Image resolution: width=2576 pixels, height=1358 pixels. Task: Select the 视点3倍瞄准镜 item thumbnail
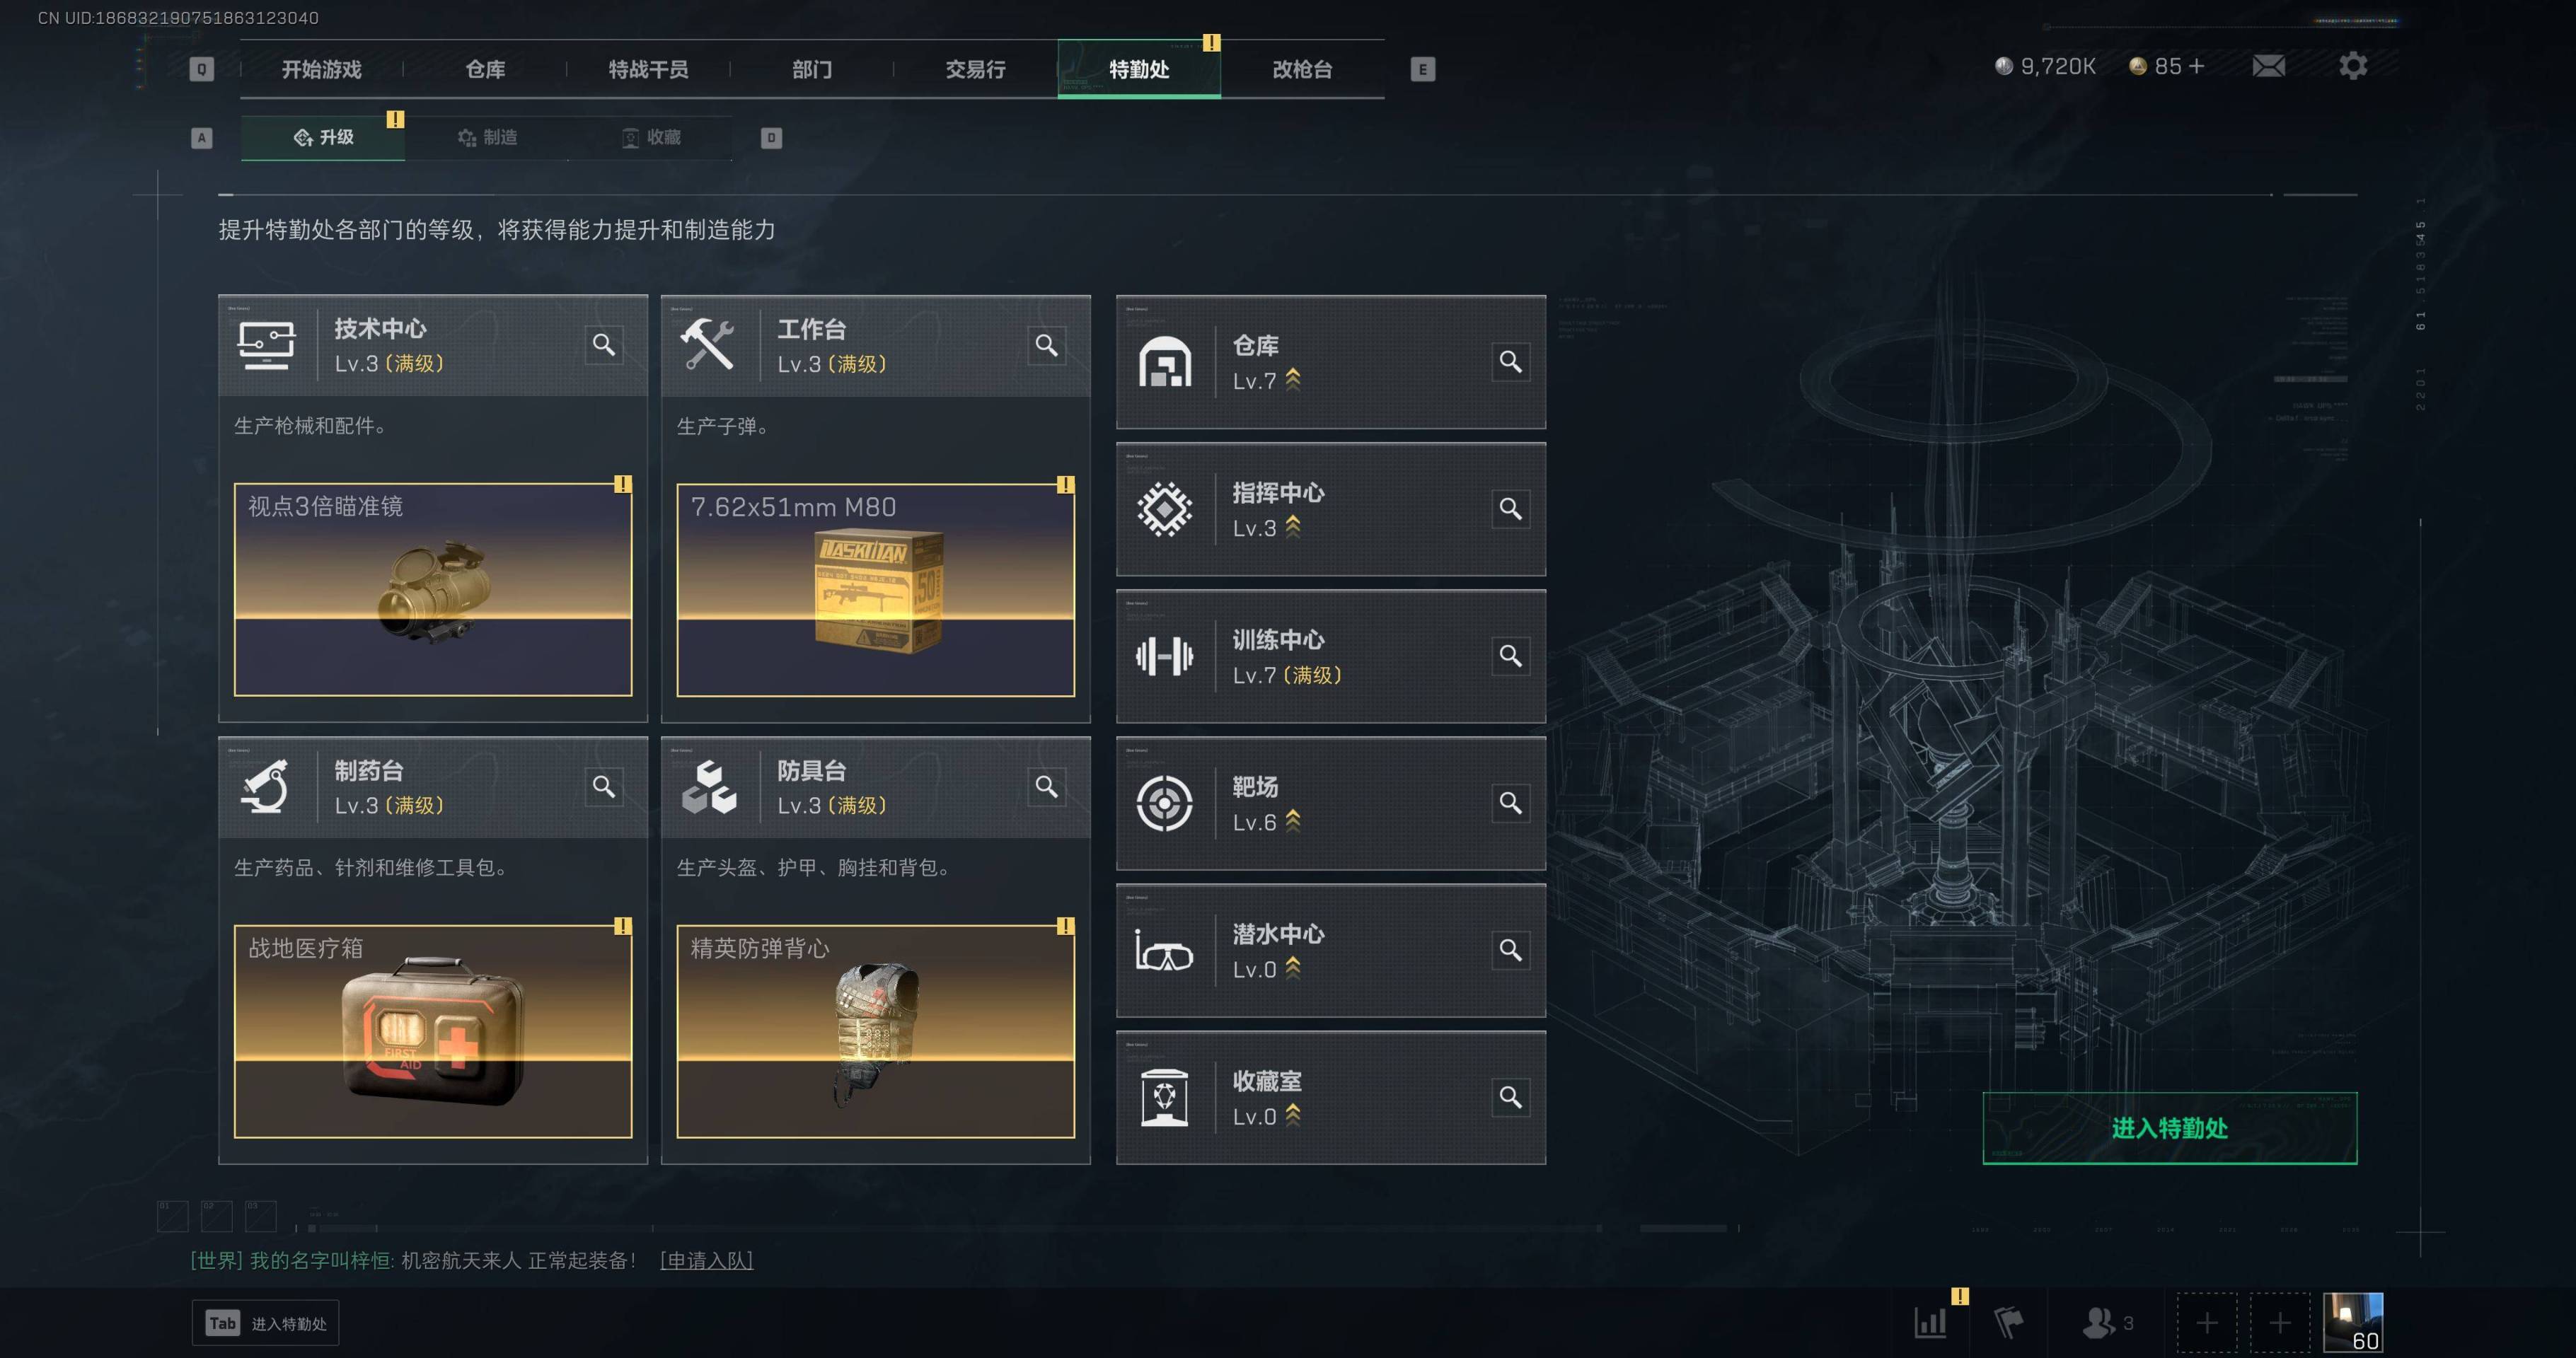click(433, 589)
